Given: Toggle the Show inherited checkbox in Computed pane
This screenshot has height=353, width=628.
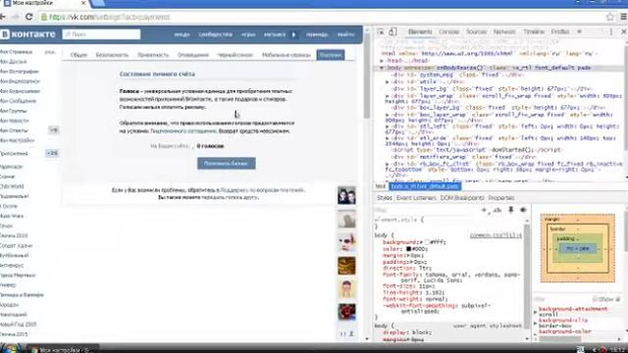Looking at the screenshot, I should click(x=595, y=299).
